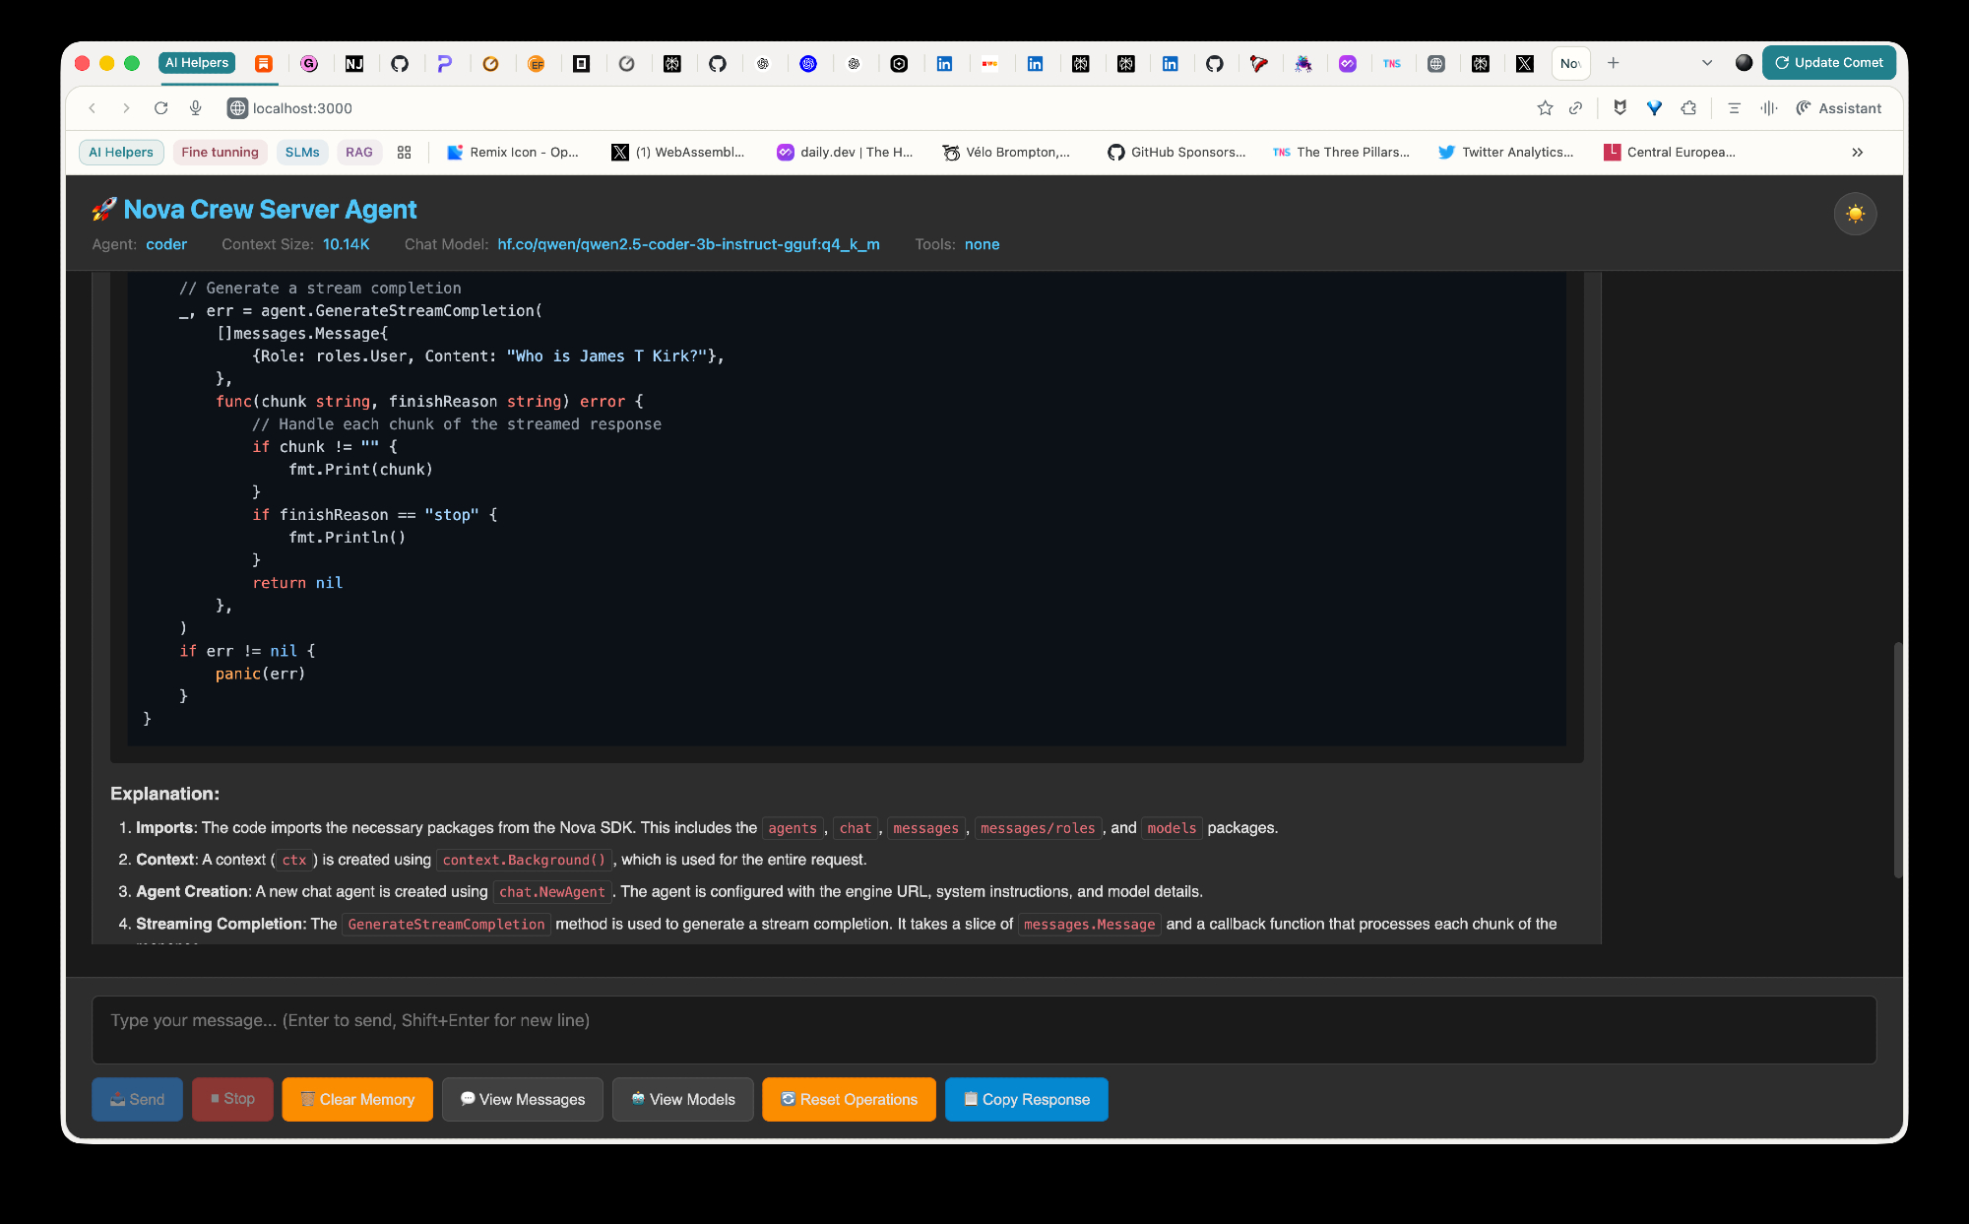Open the bookmark groups grid icon

click(x=404, y=152)
